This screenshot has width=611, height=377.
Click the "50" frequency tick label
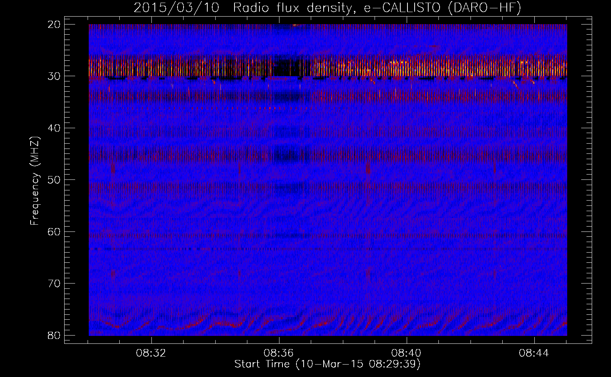pyautogui.click(x=54, y=180)
